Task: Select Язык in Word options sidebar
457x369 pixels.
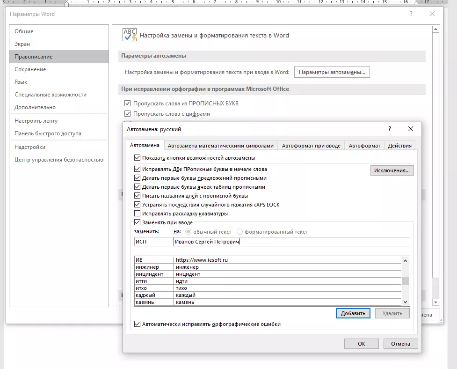Action: [x=59, y=82]
